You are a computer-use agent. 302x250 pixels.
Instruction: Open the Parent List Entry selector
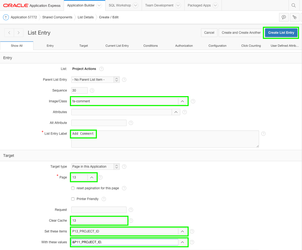pos(116,79)
